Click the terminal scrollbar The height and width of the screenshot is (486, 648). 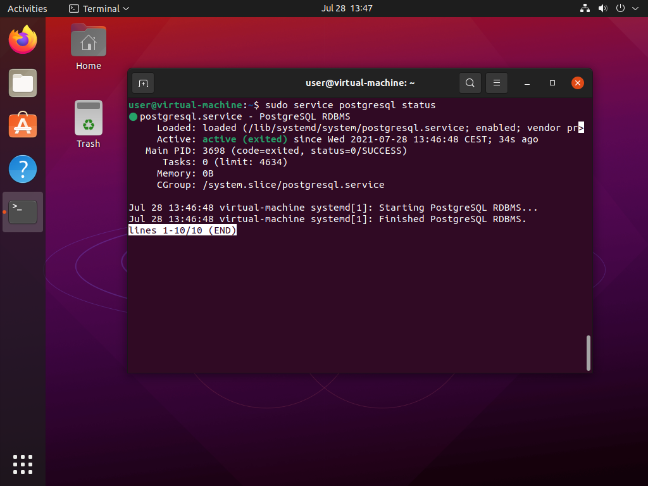tap(589, 352)
